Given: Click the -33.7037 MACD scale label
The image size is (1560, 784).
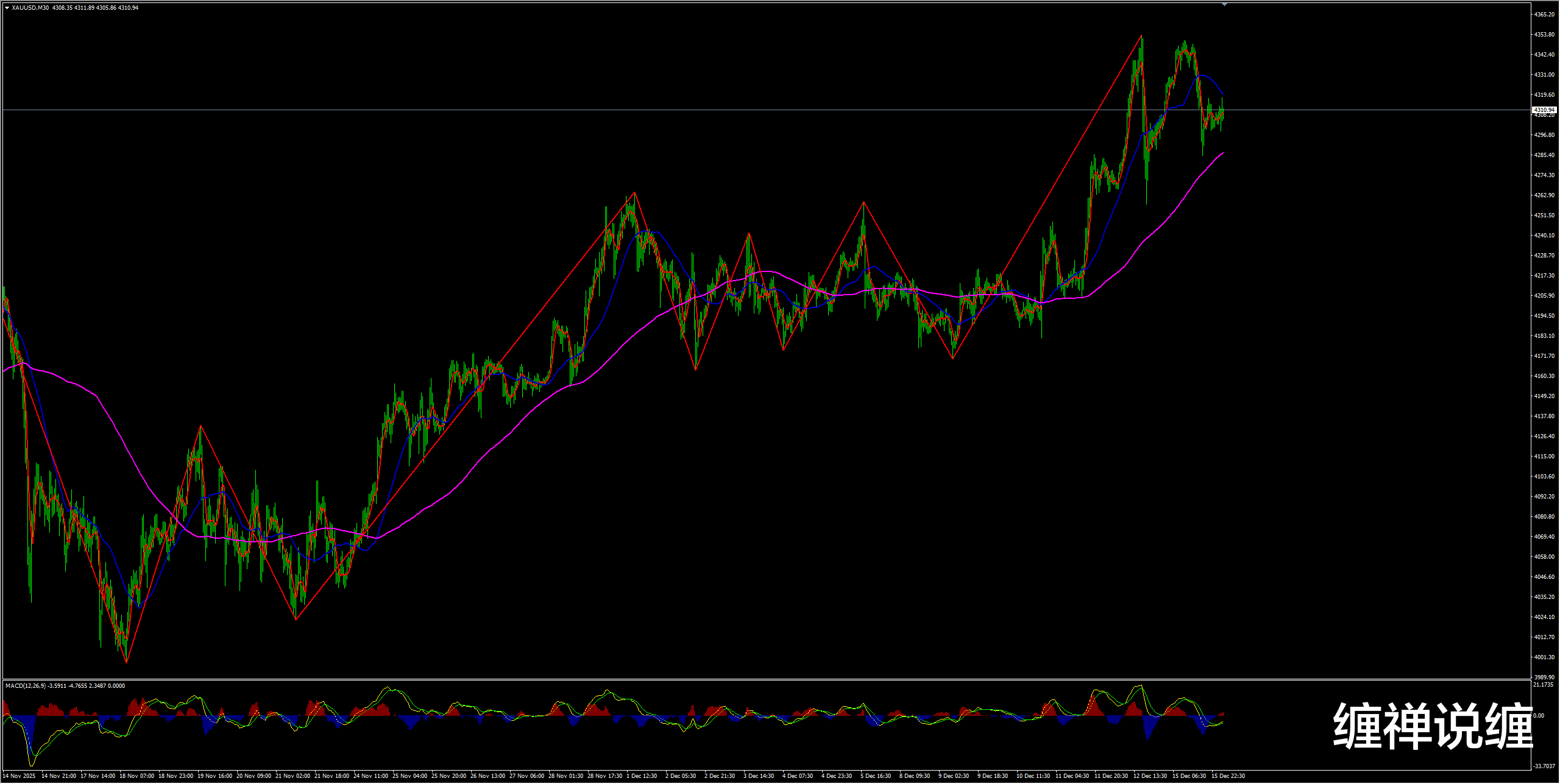Looking at the screenshot, I should point(1543,766).
